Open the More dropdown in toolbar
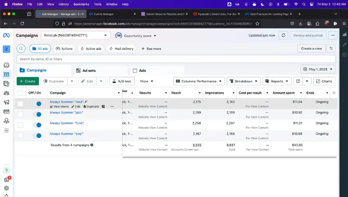Screen dimensions: 348x197 [147, 81]
